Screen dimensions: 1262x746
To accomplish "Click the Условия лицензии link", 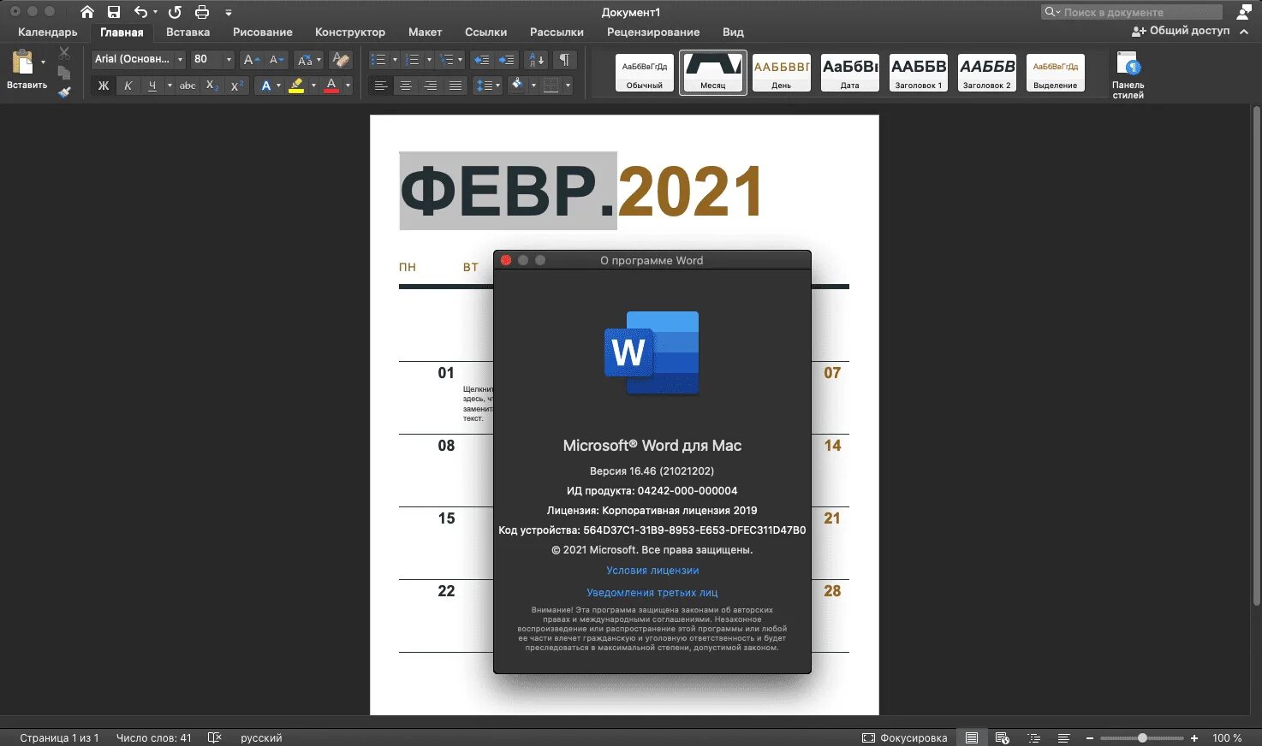I will tap(652, 571).
